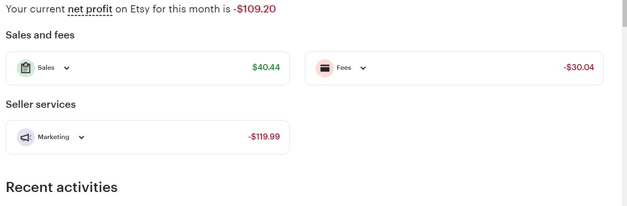
Task: Click the Marketing megaphone icon
Action: pos(26,137)
